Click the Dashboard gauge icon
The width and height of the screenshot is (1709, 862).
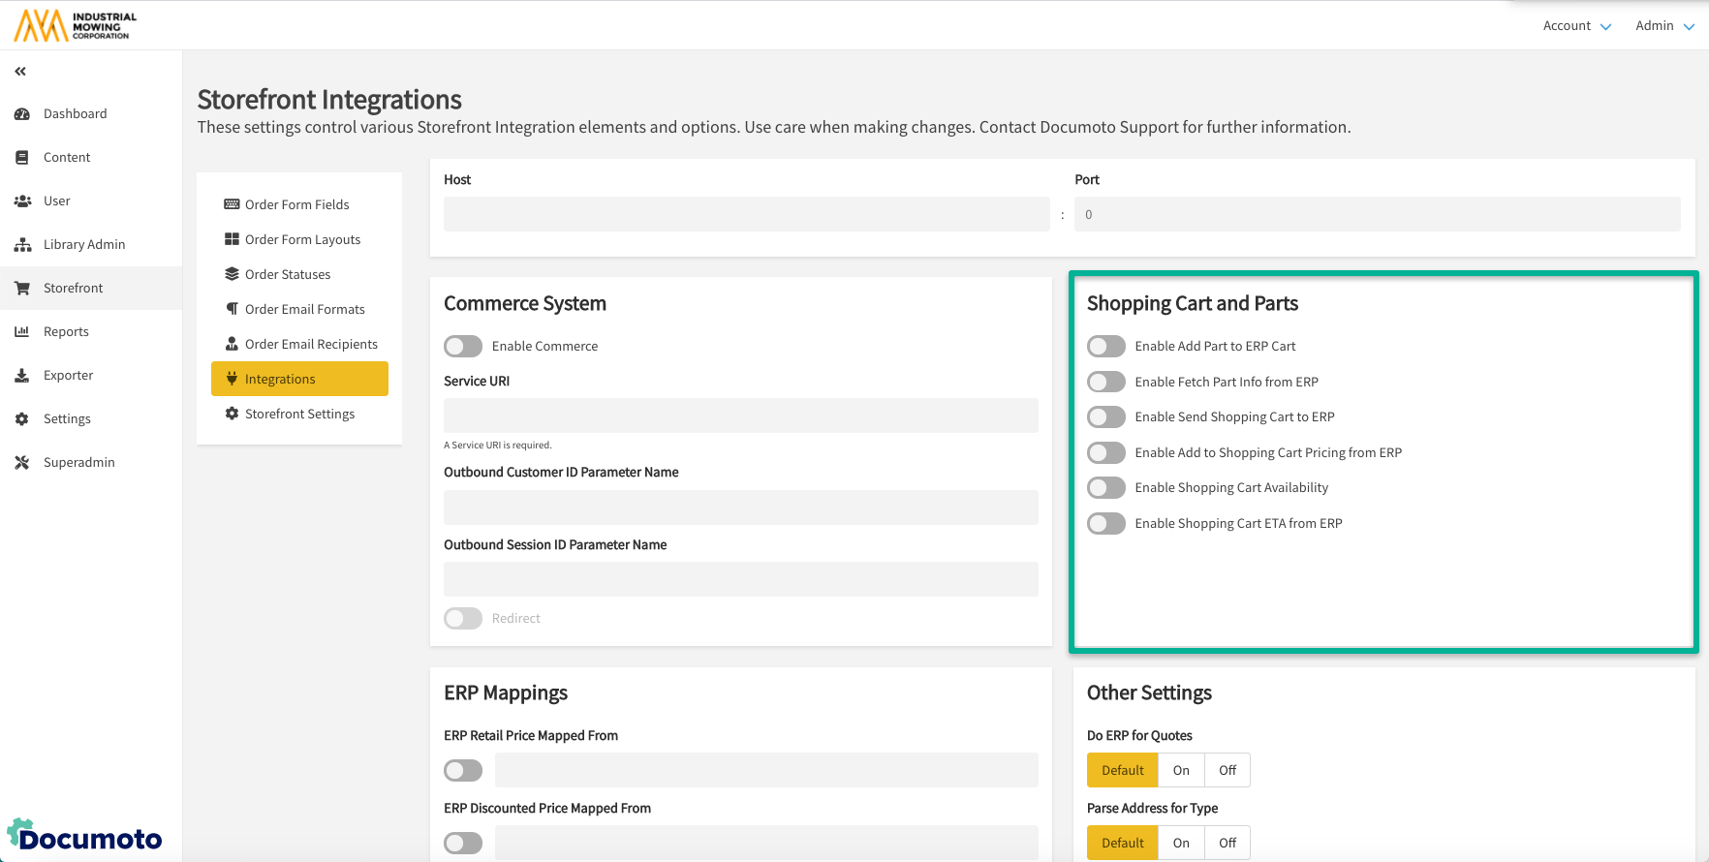click(22, 114)
